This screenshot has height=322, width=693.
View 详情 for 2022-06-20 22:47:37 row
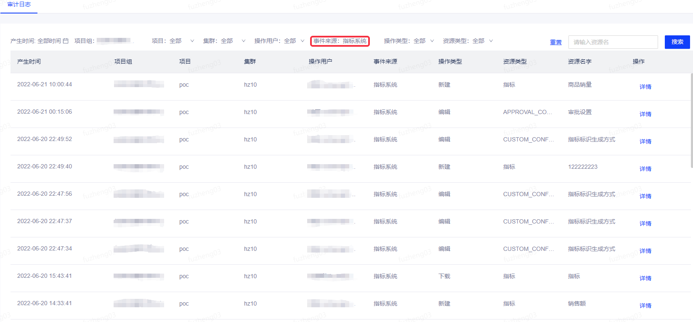[645, 224]
